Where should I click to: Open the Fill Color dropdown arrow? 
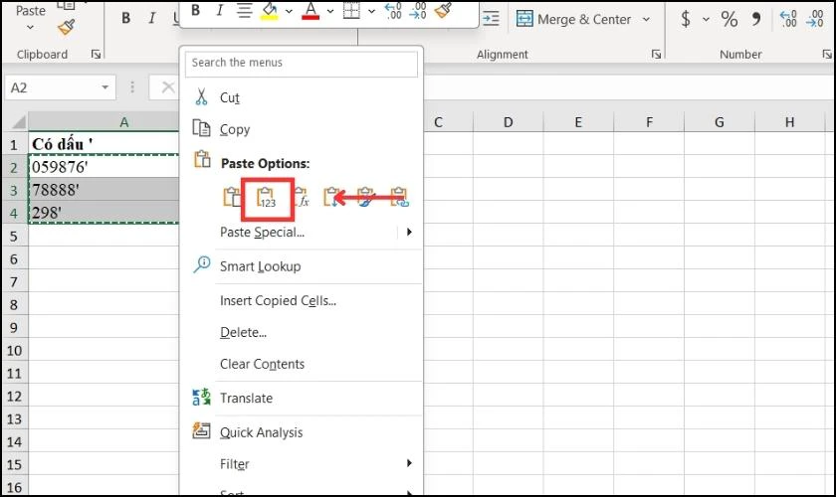coord(289,11)
